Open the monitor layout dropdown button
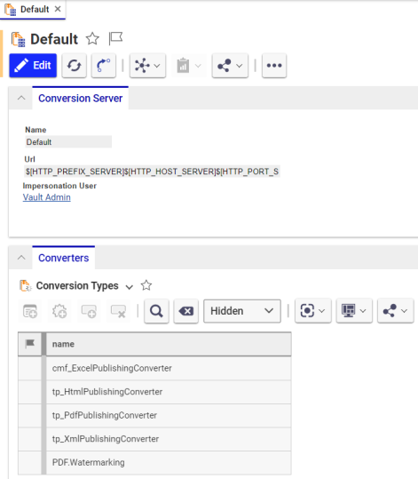The width and height of the screenshot is (418, 479). point(354,311)
